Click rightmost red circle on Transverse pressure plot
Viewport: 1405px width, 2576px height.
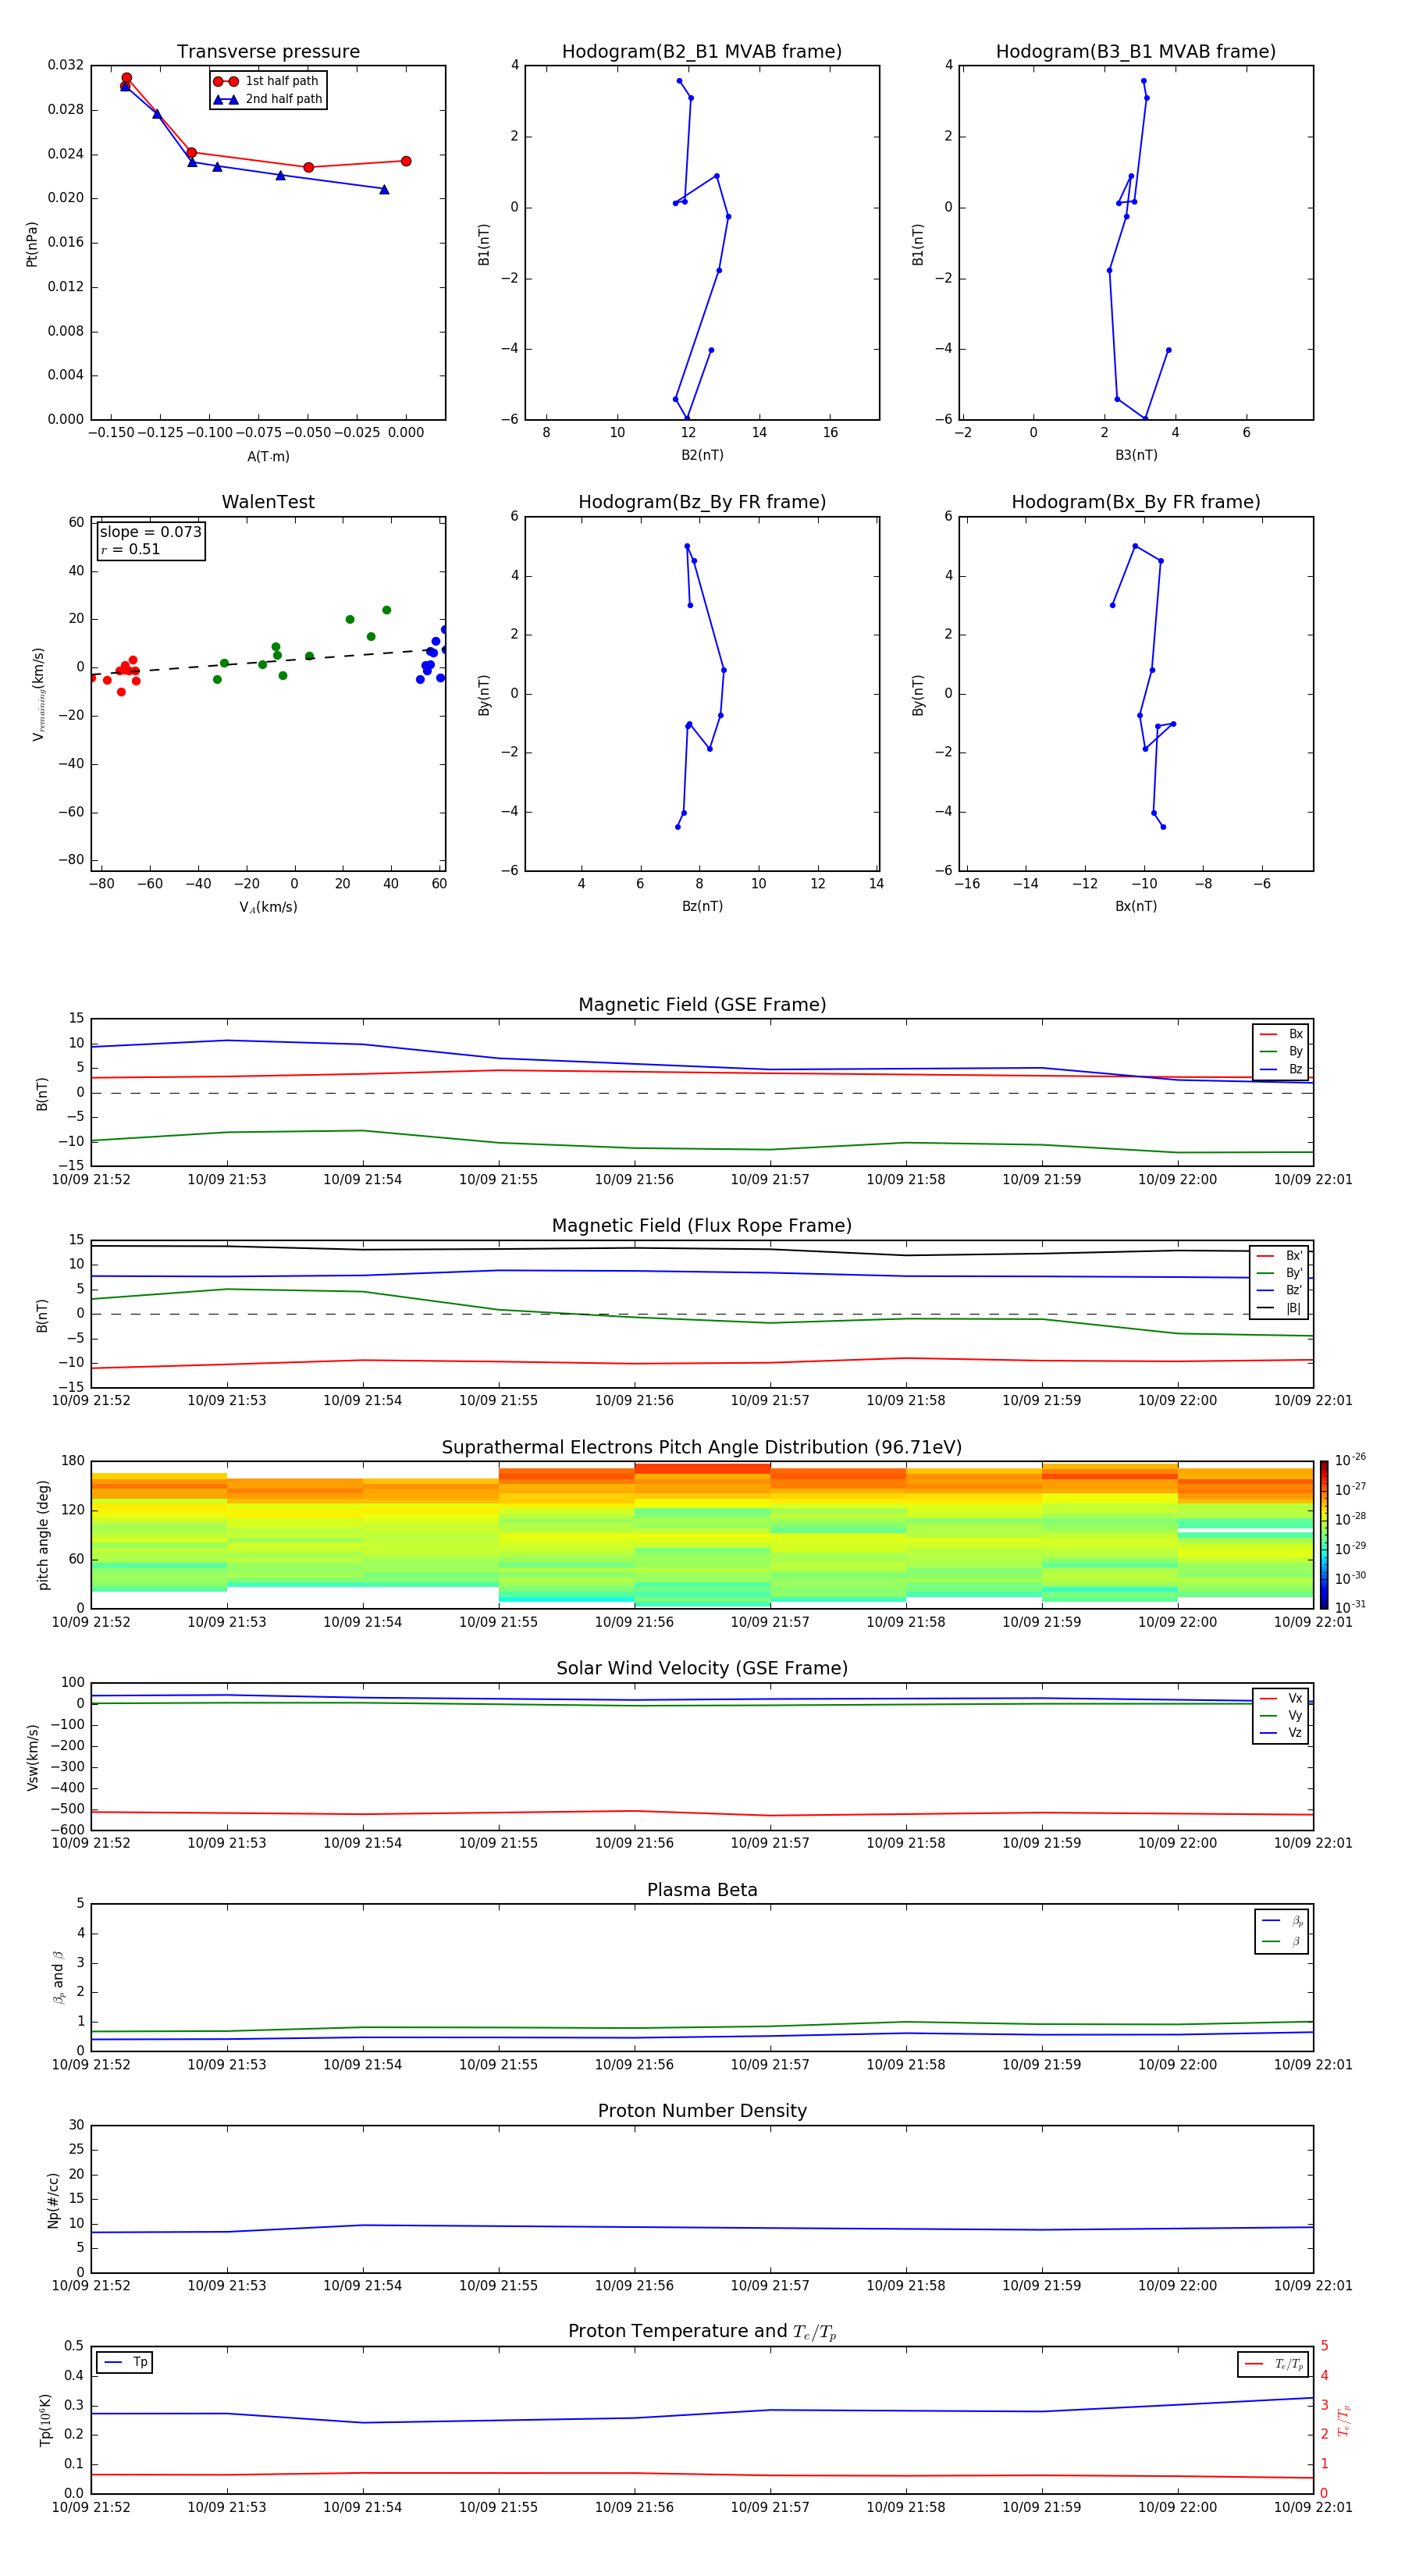[x=406, y=161]
